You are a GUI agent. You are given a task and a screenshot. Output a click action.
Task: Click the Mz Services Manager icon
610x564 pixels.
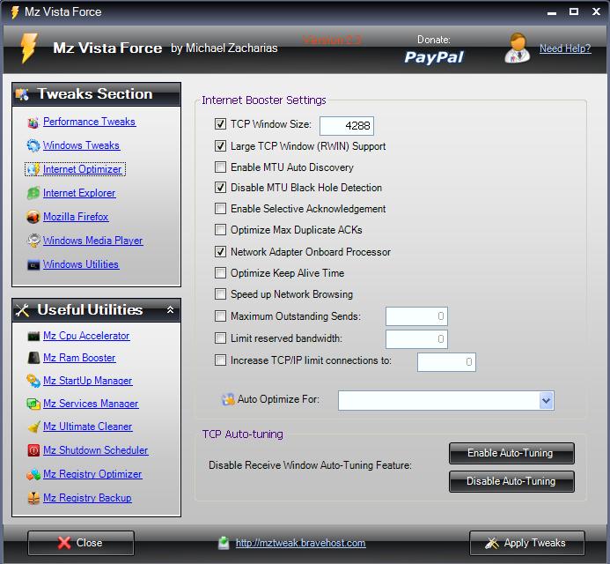(x=33, y=404)
